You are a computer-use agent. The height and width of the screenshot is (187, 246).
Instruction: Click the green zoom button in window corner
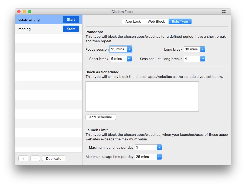click(30, 12)
